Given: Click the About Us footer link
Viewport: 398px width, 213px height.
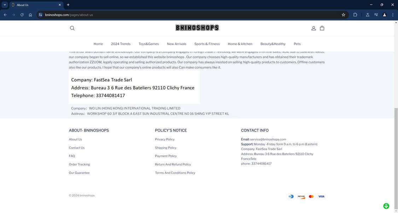Looking at the screenshot, I should click(75, 139).
